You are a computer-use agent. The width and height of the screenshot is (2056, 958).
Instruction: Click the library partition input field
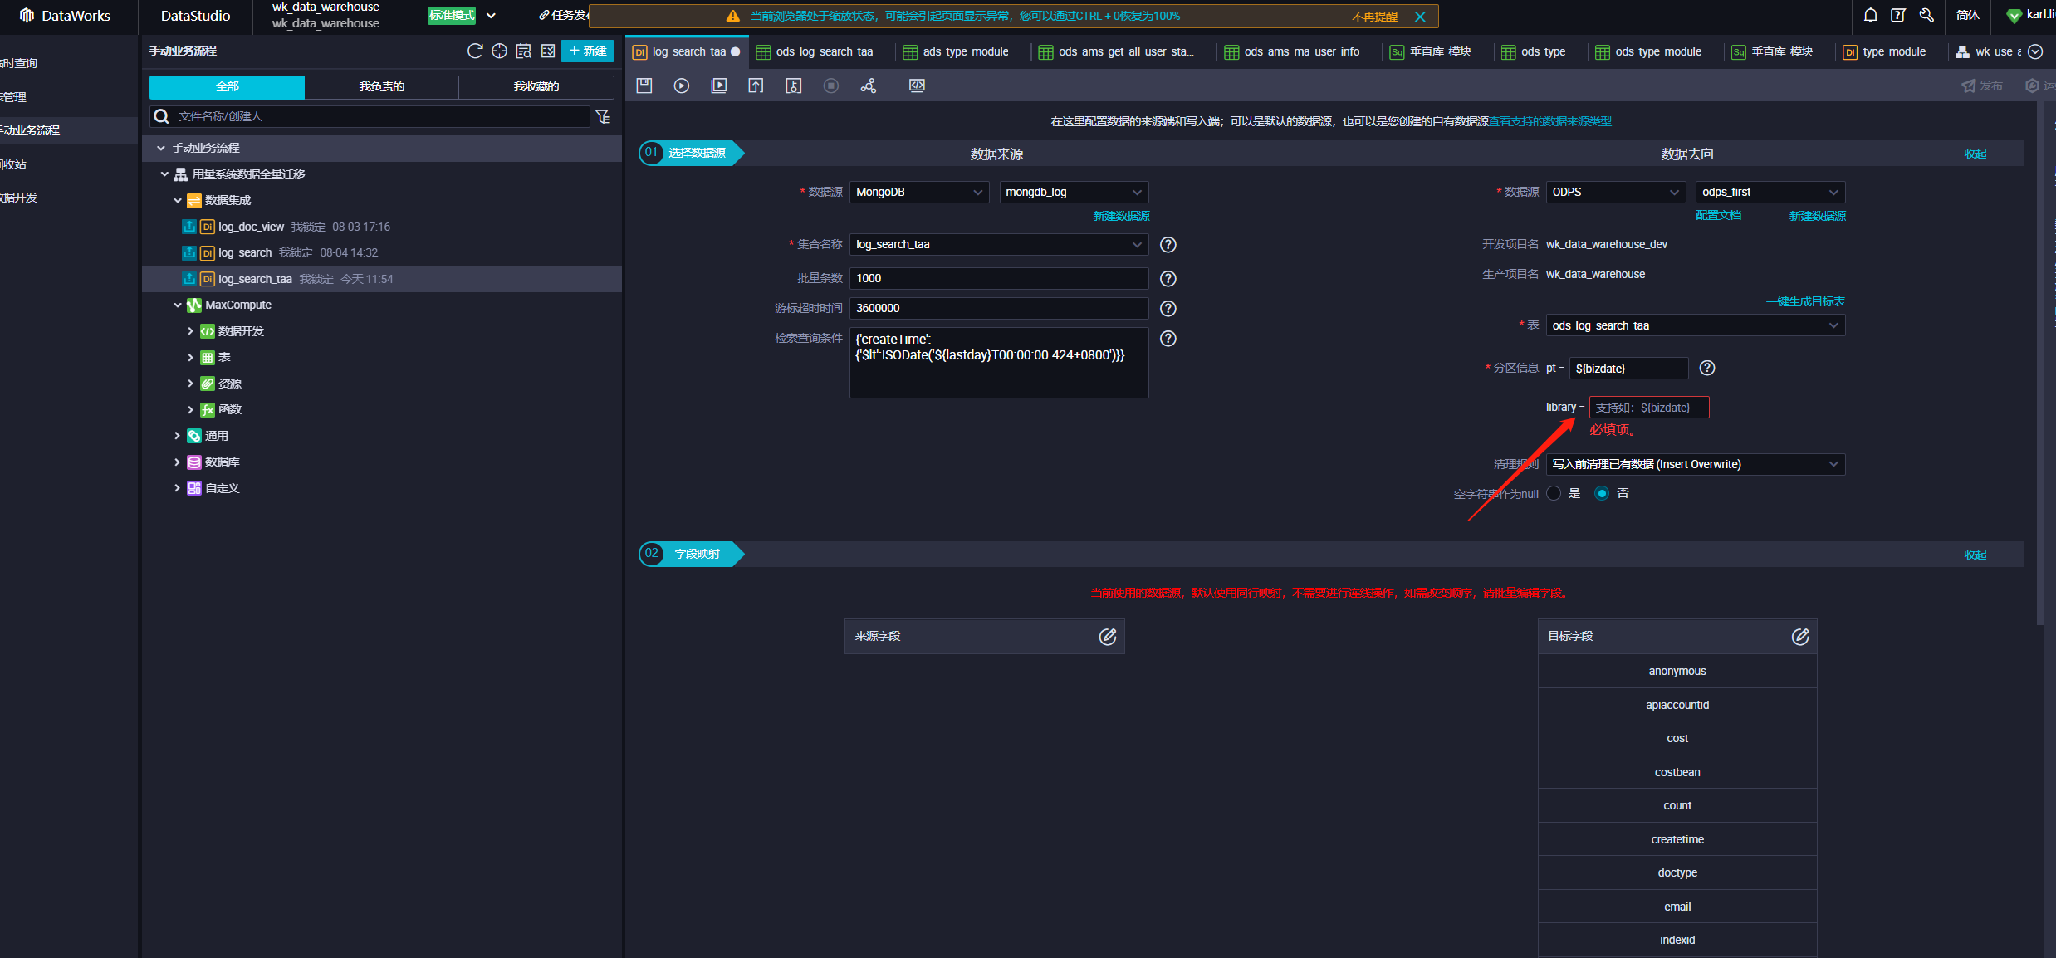coord(1649,408)
